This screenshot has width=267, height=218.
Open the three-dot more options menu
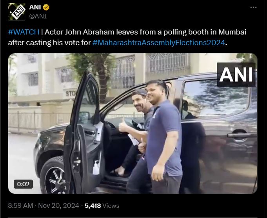click(253, 7)
